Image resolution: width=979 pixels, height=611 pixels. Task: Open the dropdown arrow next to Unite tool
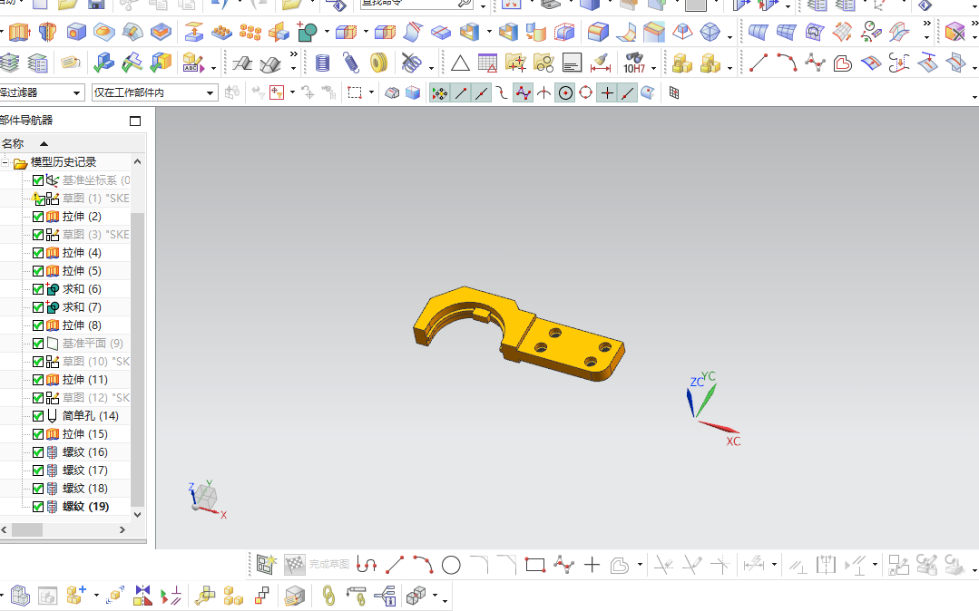[327, 32]
